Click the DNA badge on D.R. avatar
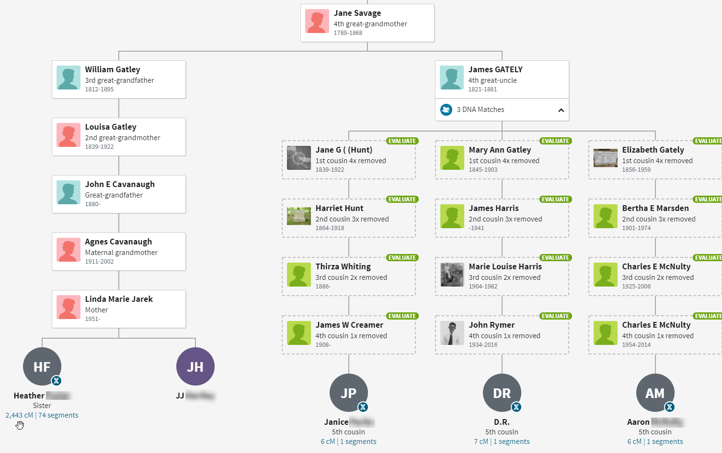 pos(516,407)
